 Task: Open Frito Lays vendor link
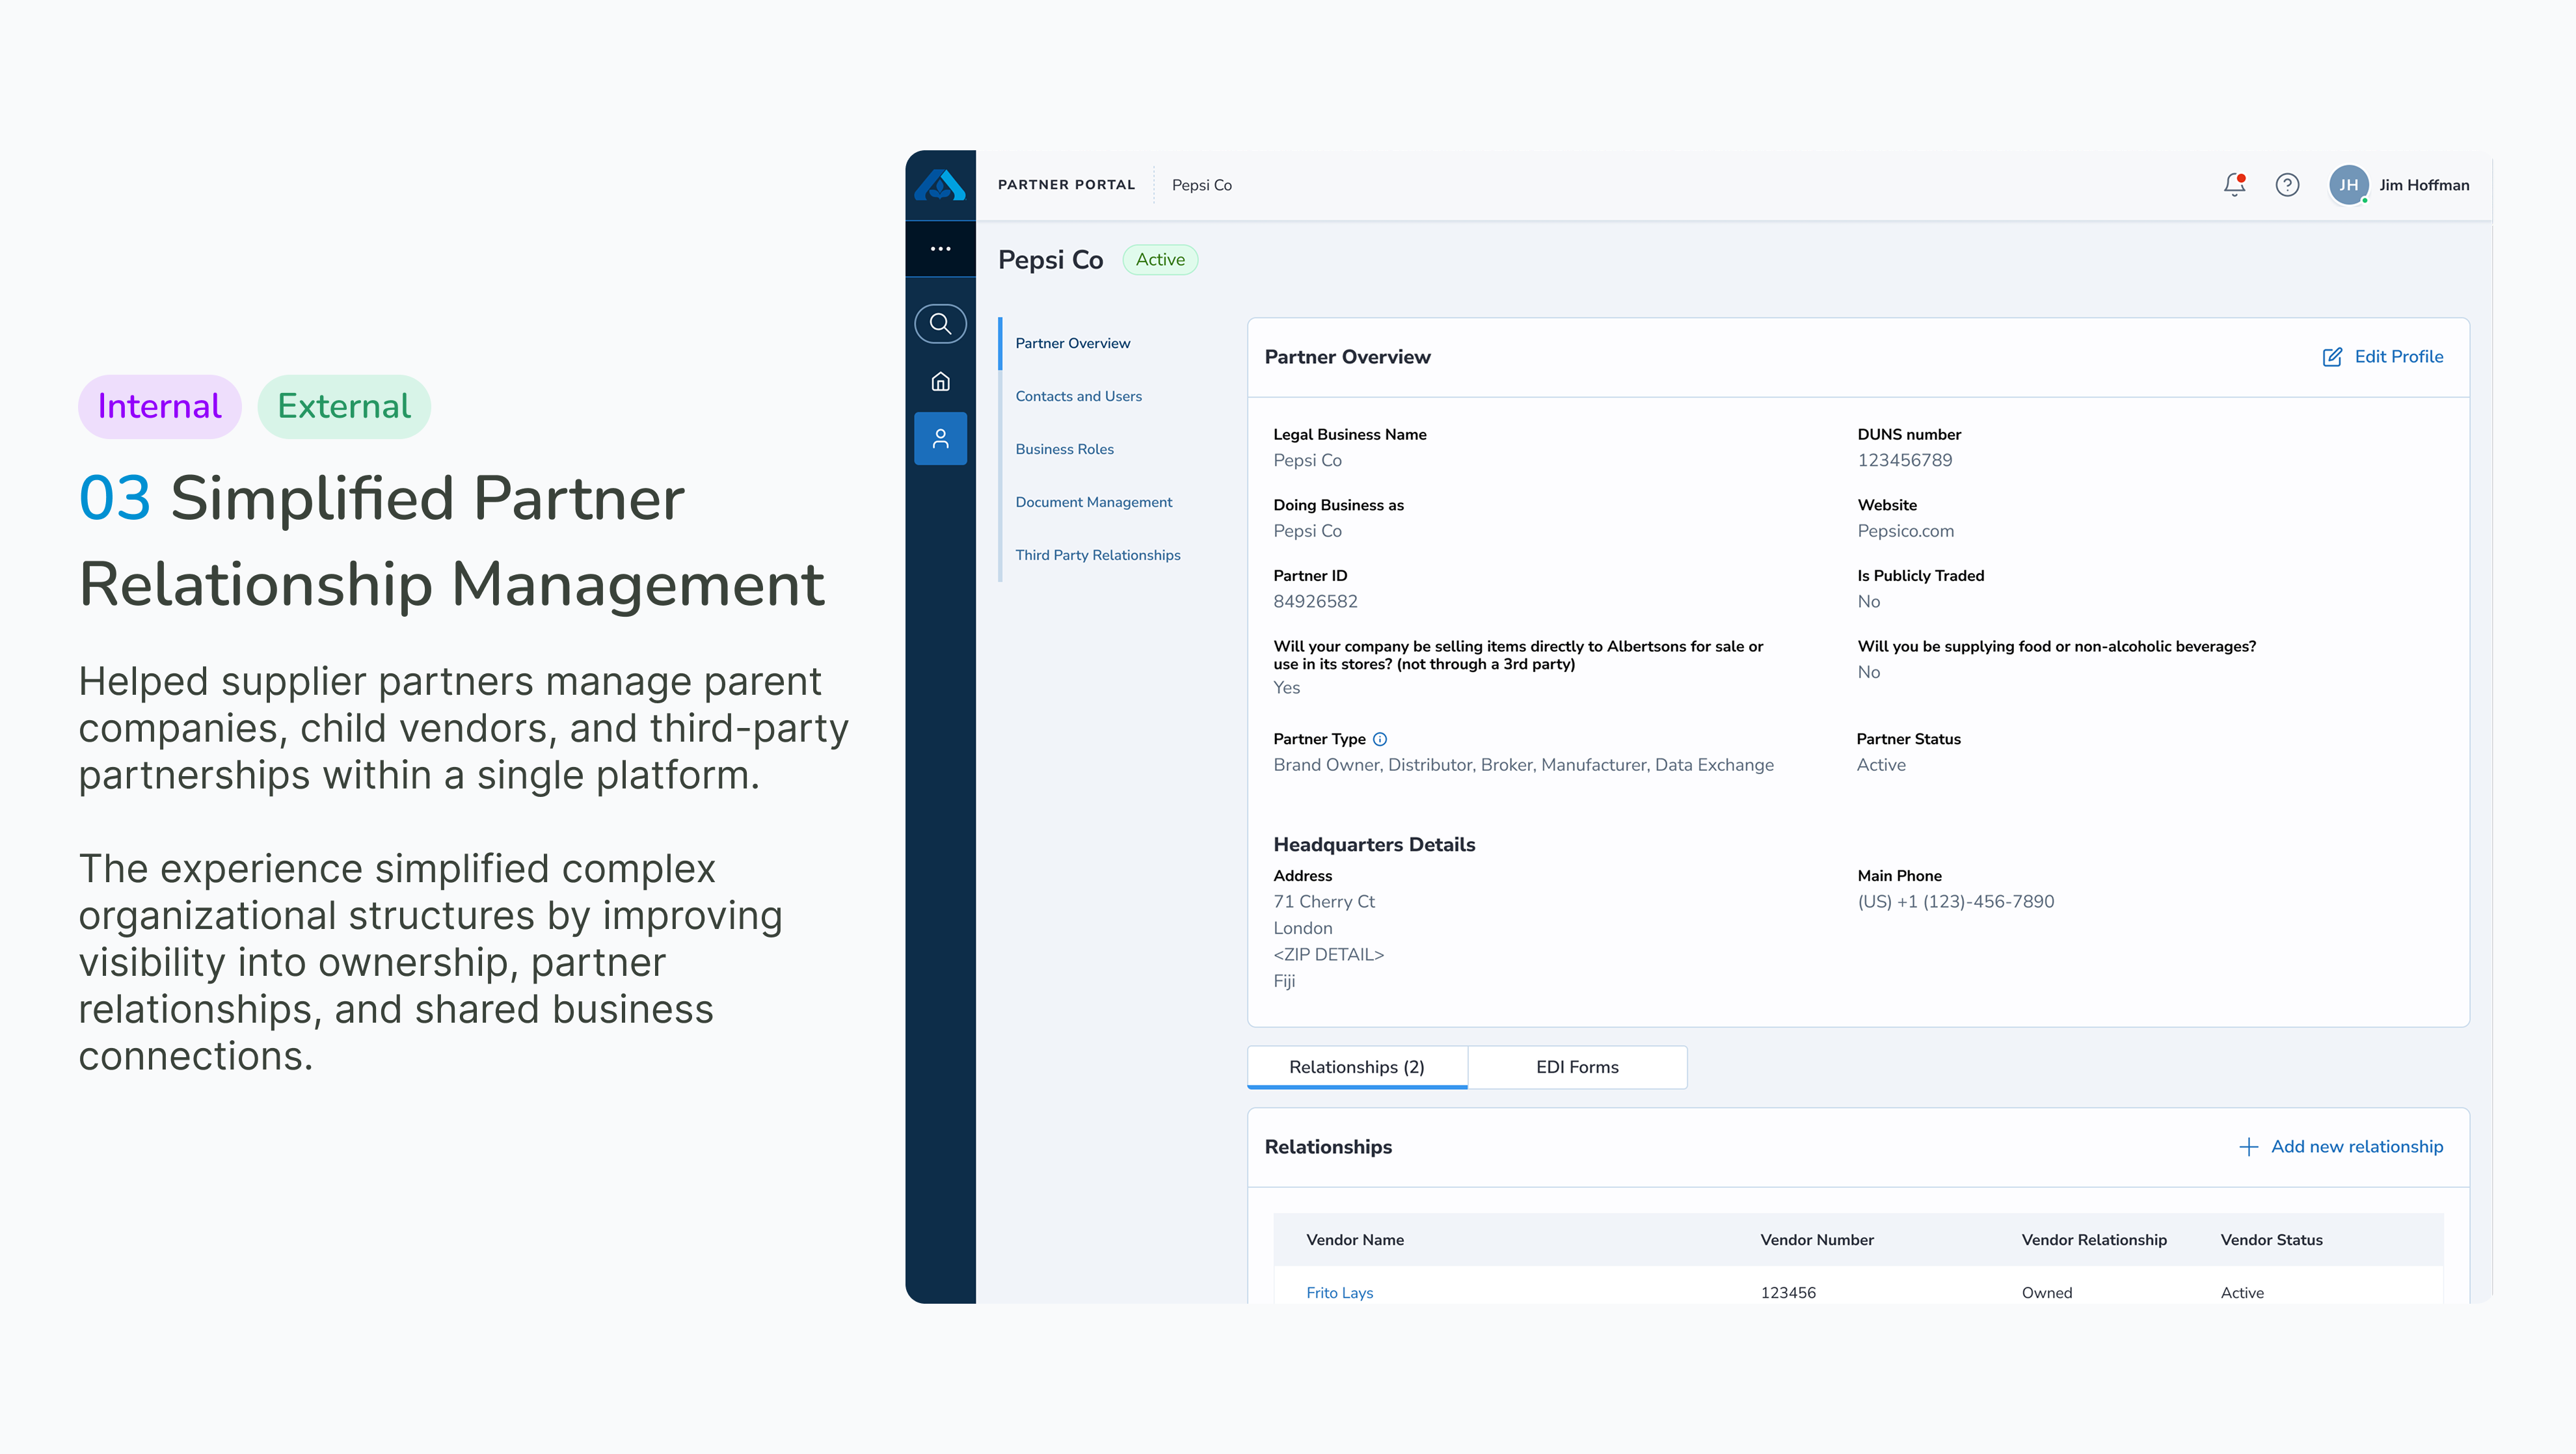(1339, 1293)
